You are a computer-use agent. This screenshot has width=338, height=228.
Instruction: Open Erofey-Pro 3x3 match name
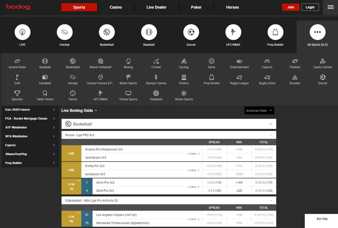(x=95, y=166)
